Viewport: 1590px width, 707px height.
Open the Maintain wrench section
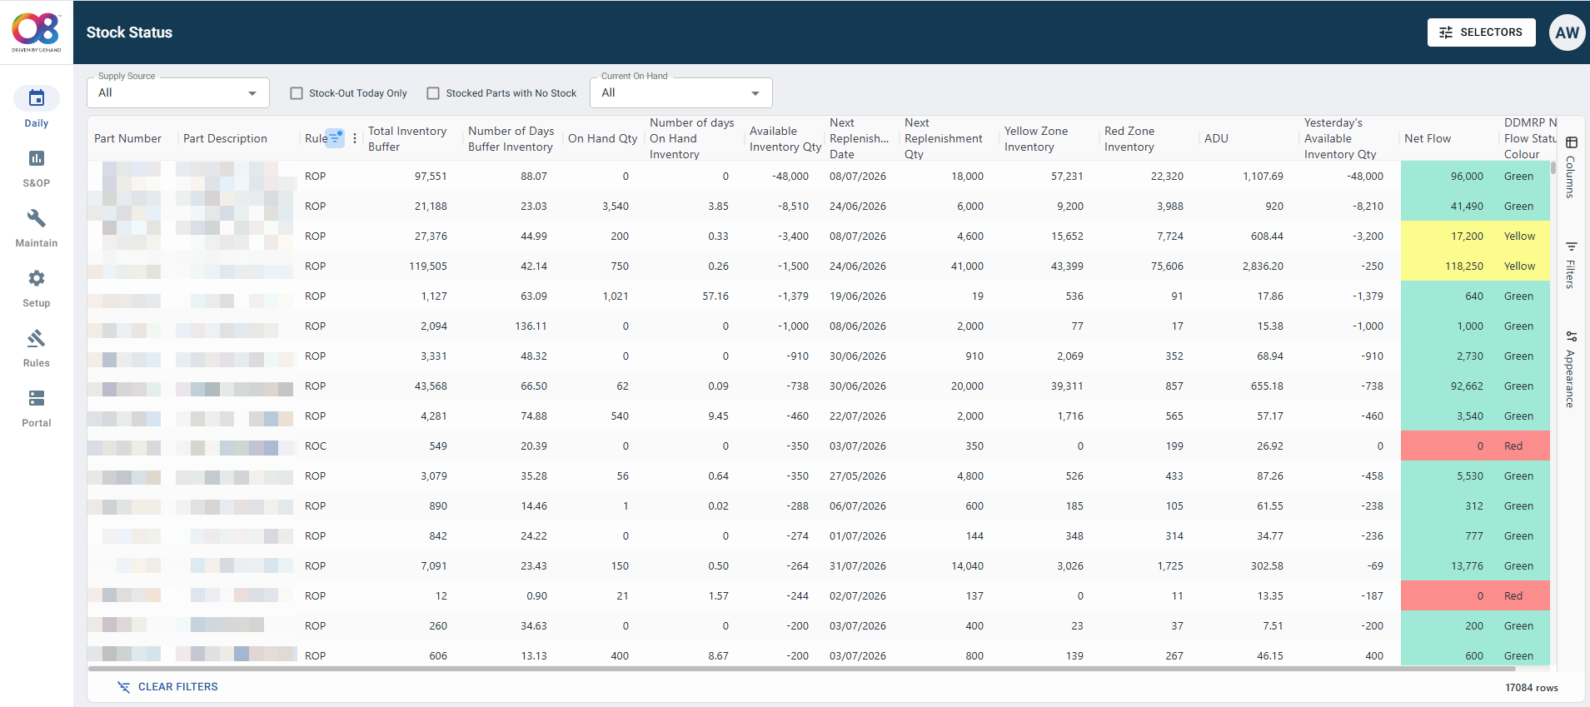click(37, 228)
